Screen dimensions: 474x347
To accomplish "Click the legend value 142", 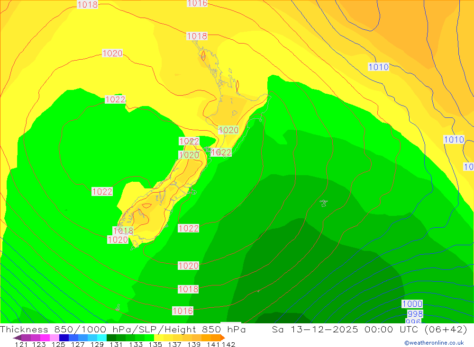I will [x=229, y=344].
